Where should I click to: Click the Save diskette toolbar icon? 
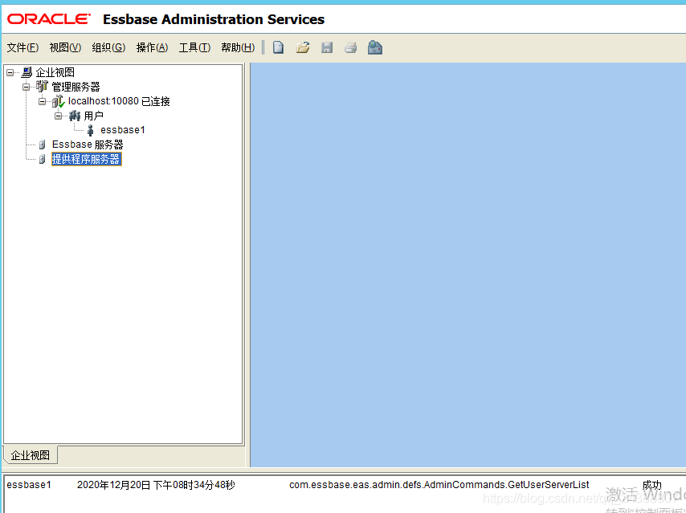click(x=326, y=47)
